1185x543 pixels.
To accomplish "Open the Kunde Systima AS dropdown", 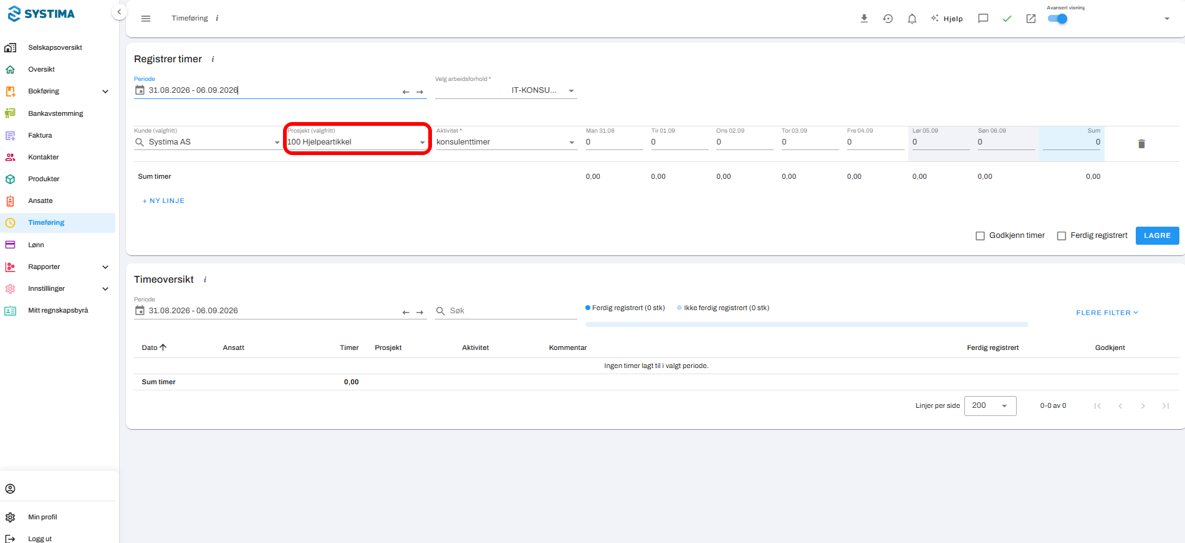I will (208, 142).
